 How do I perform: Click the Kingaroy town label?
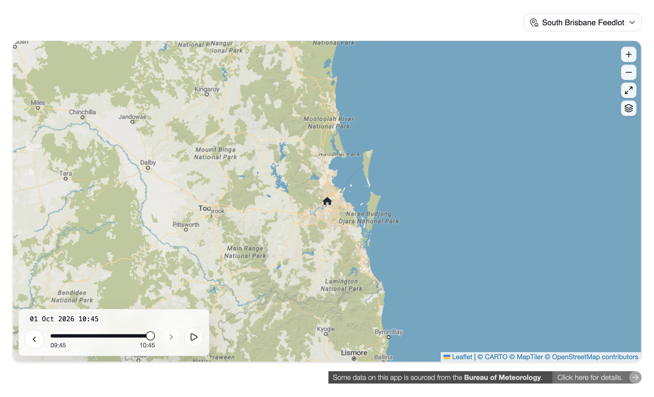207,89
